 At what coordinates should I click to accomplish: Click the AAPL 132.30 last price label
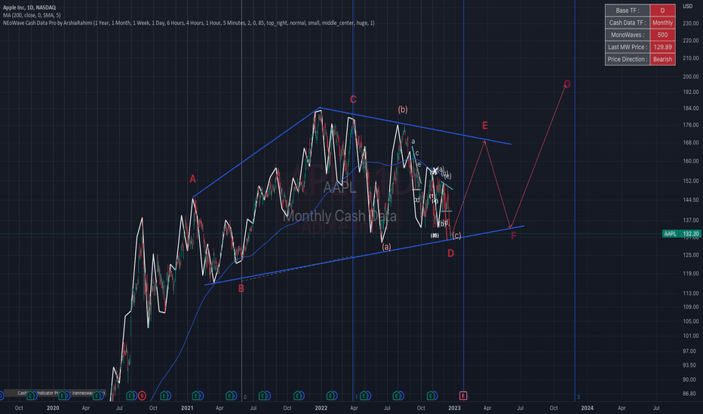680,233
